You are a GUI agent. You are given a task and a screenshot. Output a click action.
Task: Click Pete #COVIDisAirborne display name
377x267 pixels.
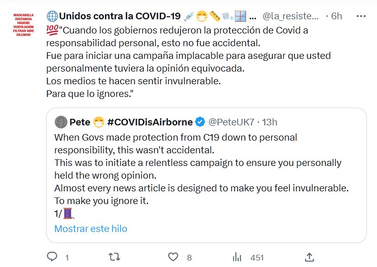(131, 122)
